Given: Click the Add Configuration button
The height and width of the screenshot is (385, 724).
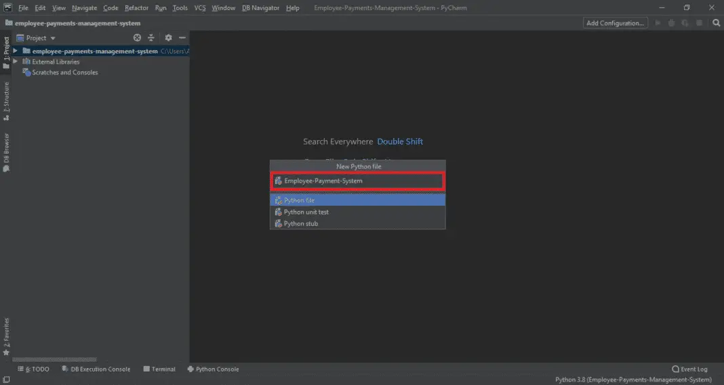Looking at the screenshot, I should tap(615, 23).
